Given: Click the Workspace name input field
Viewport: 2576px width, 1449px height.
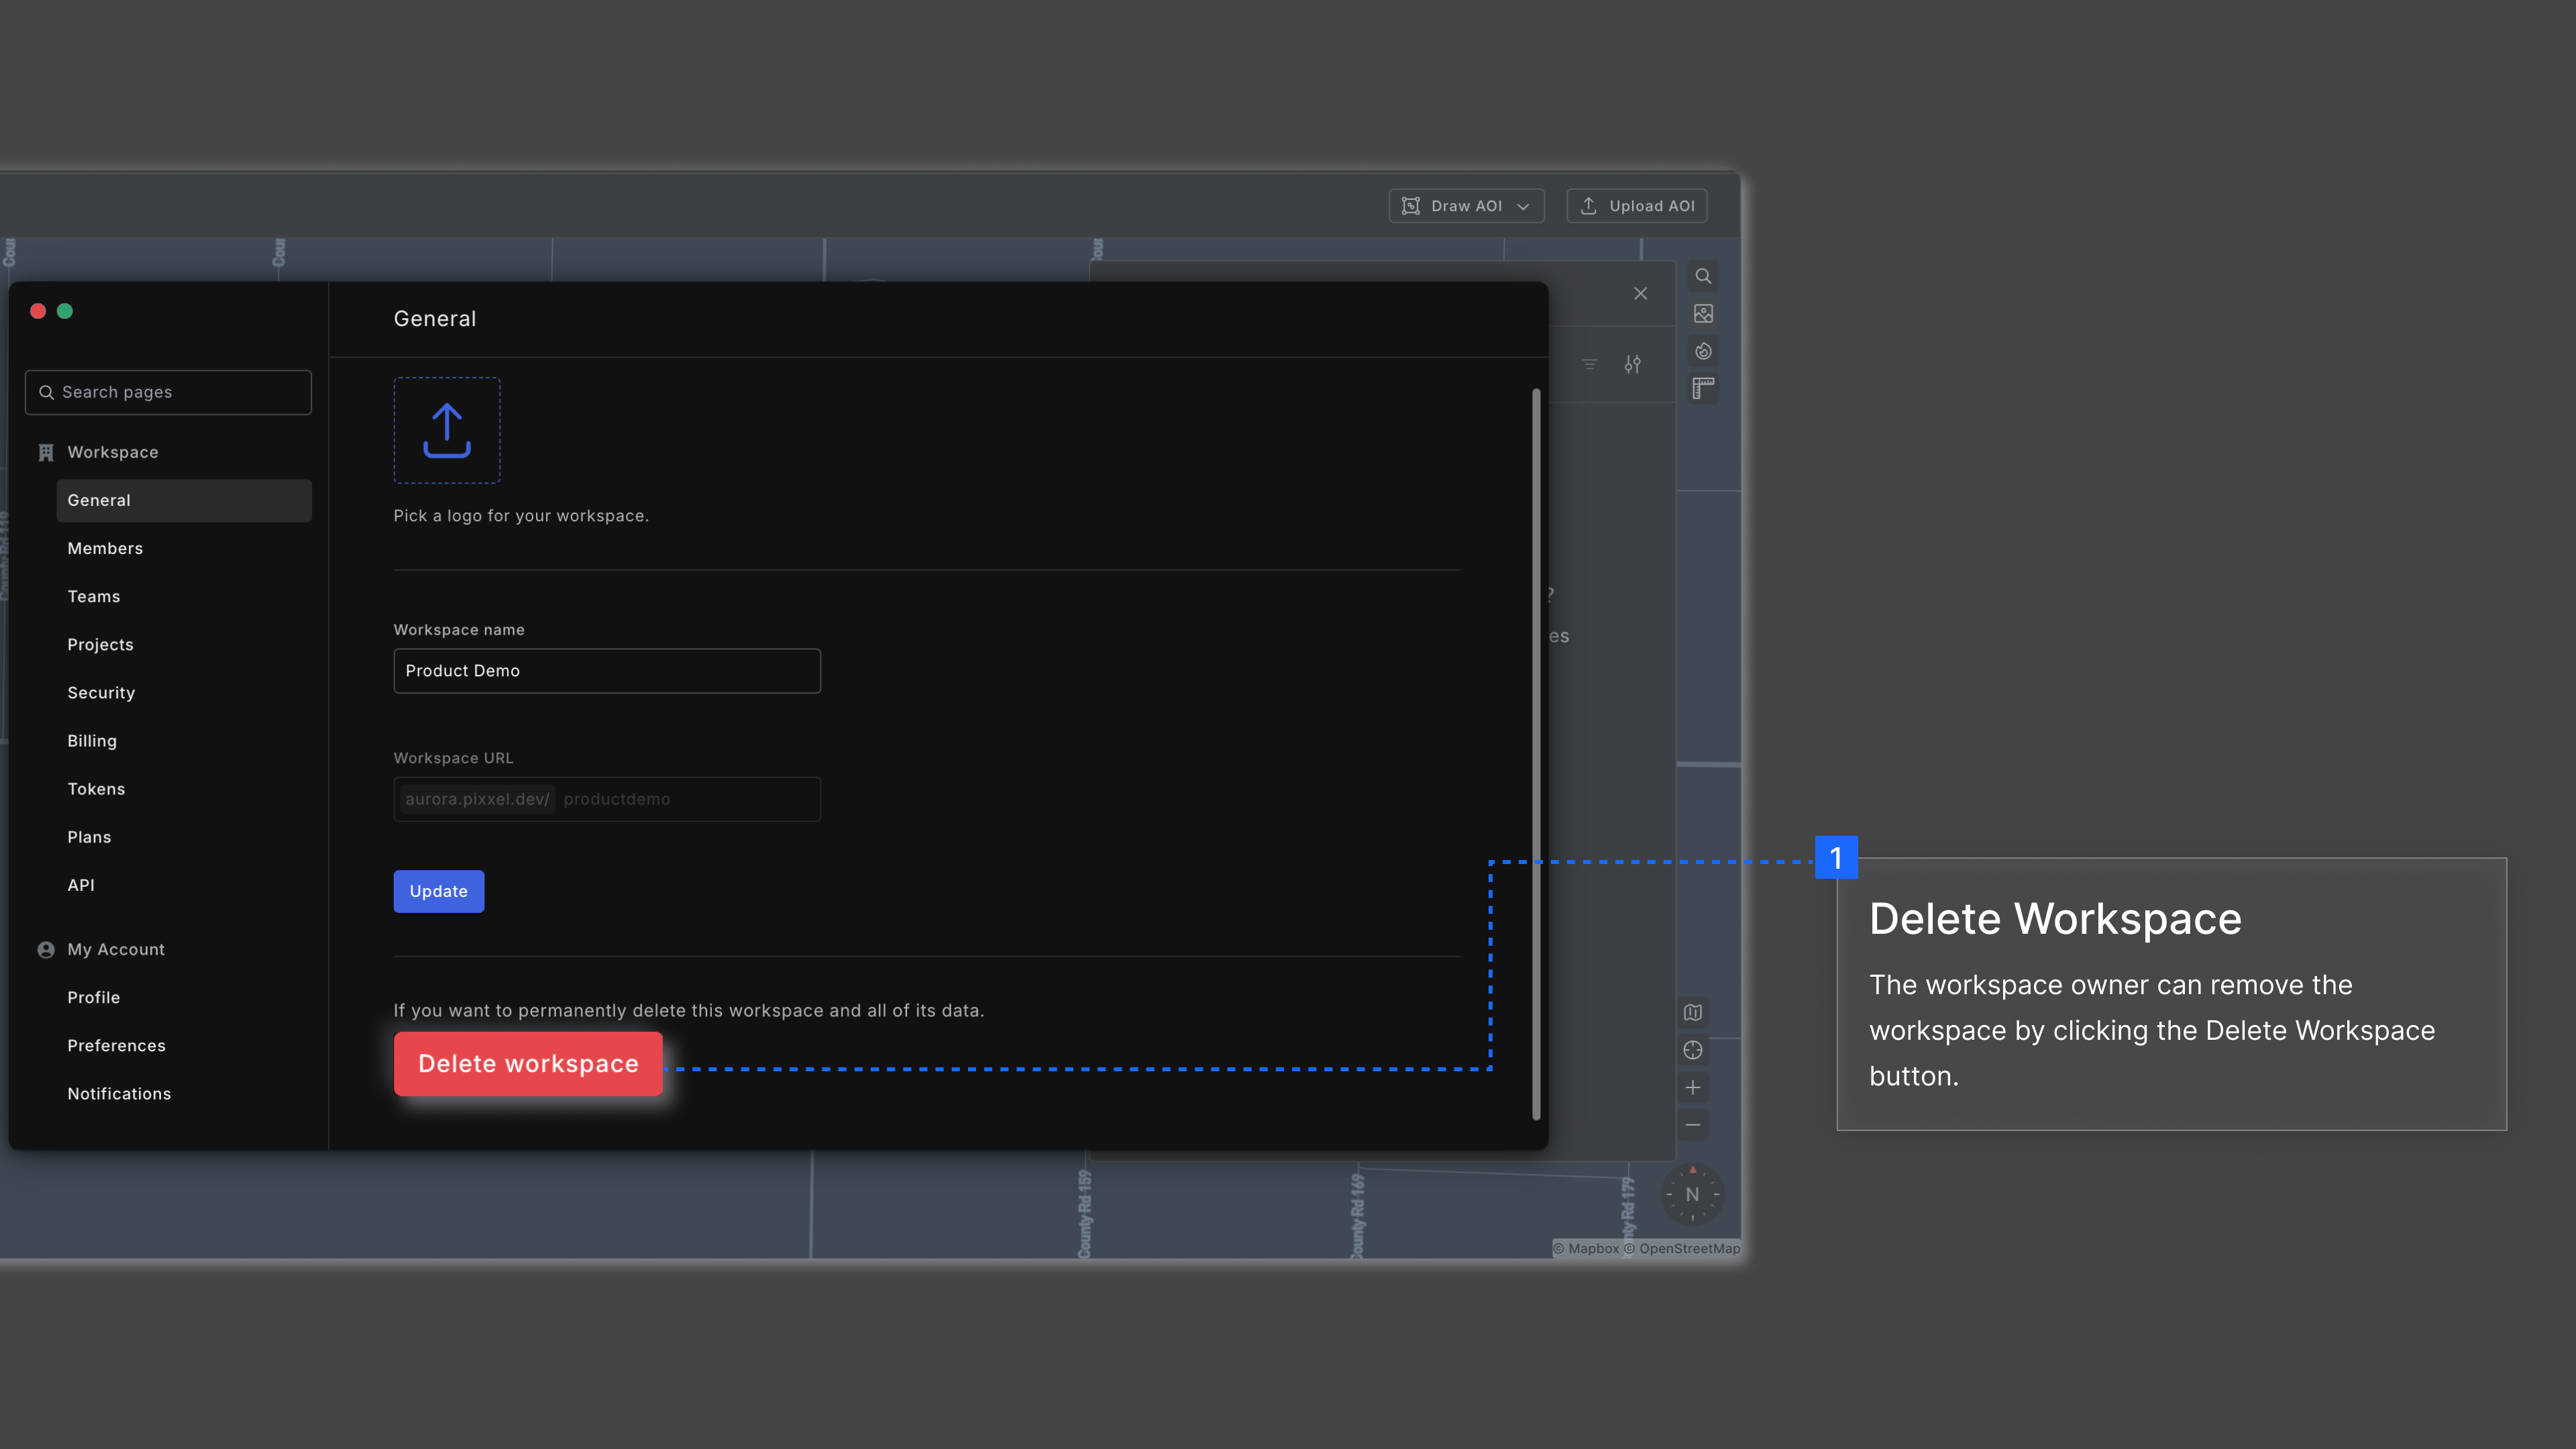Looking at the screenshot, I should click(x=606, y=671).
